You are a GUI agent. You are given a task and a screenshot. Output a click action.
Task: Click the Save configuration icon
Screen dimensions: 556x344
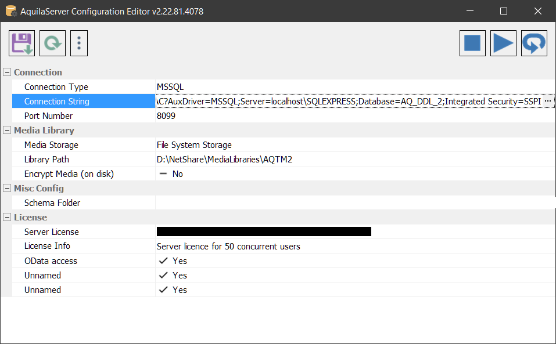pyautogui.click(x=22, y=44)
